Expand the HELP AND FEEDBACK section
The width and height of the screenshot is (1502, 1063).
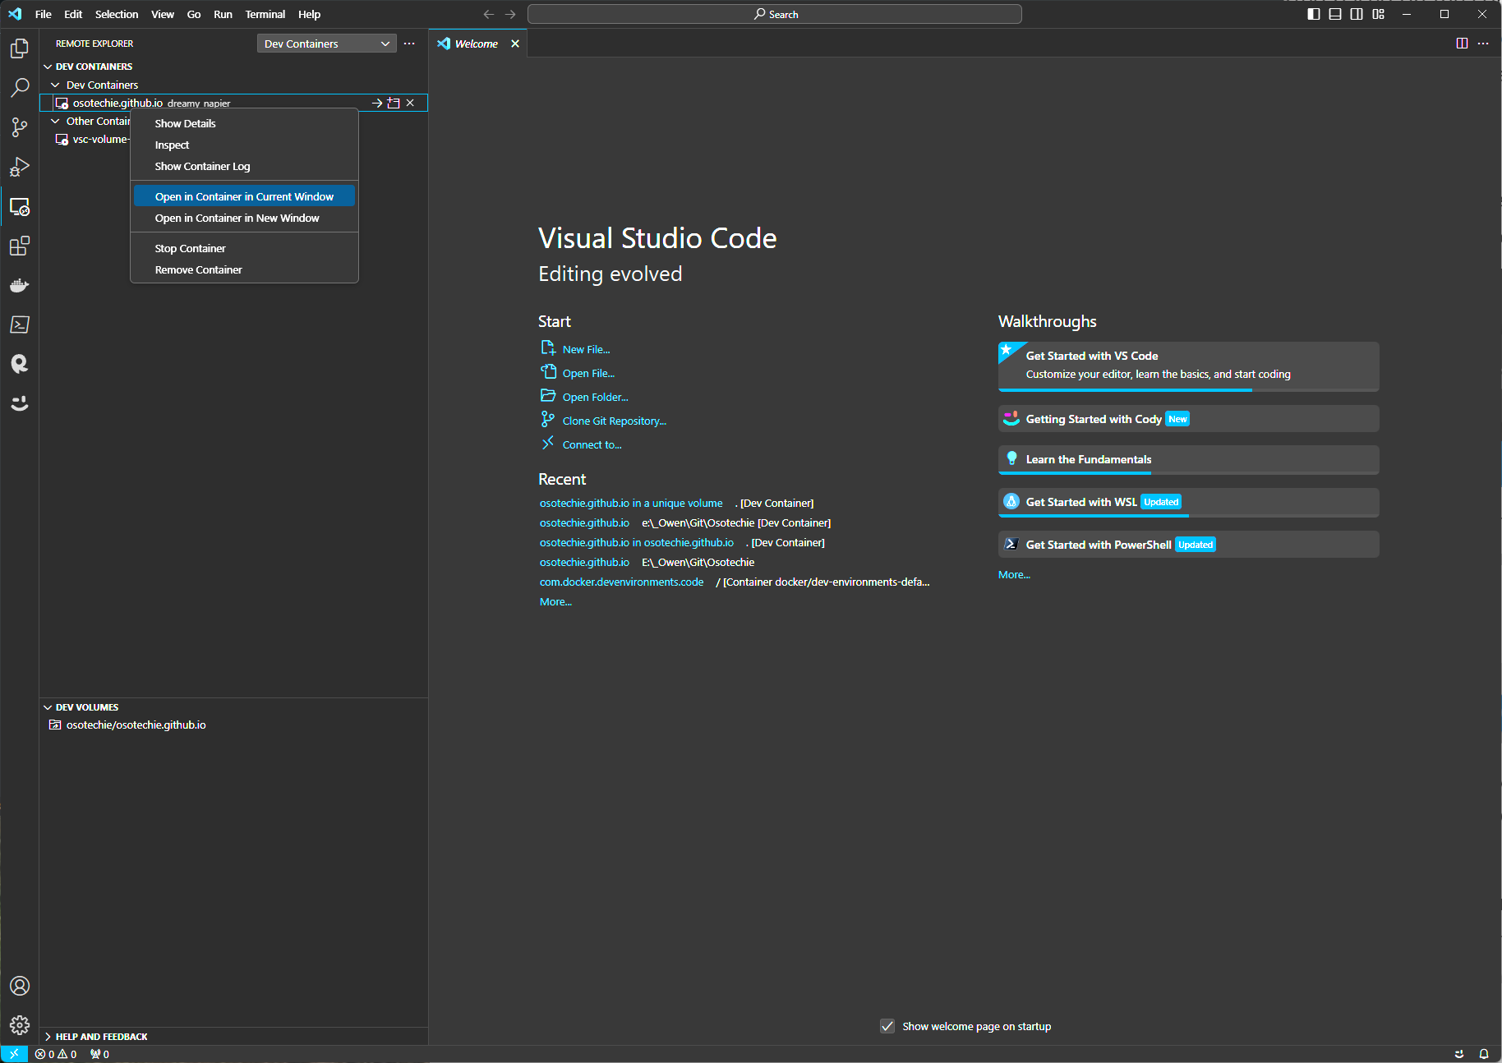pyautogui.click(x=101, y=1037)
